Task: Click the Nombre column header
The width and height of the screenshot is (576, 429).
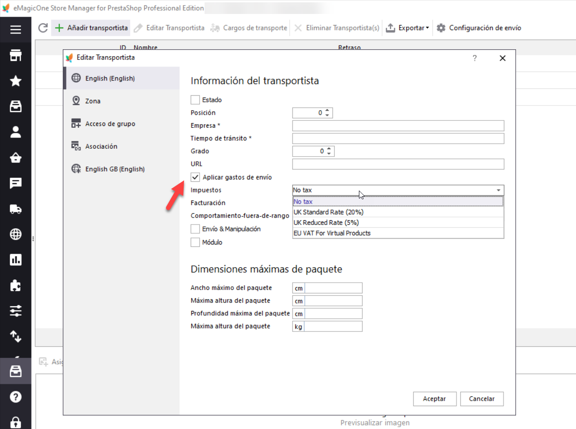Action: tap(146, 47)
